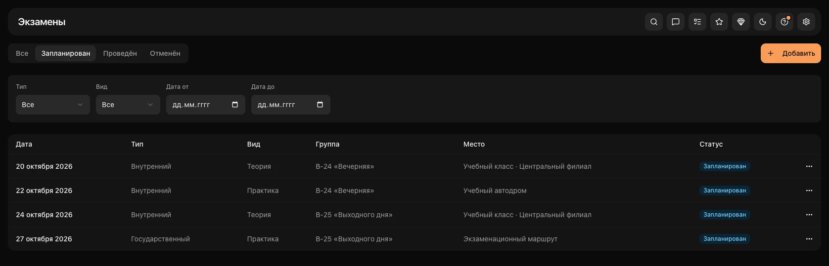This screenshot has width=829, height=266.
Task: Click Запланирован badge in 27 октября row
Action: (x=725, y=239)
